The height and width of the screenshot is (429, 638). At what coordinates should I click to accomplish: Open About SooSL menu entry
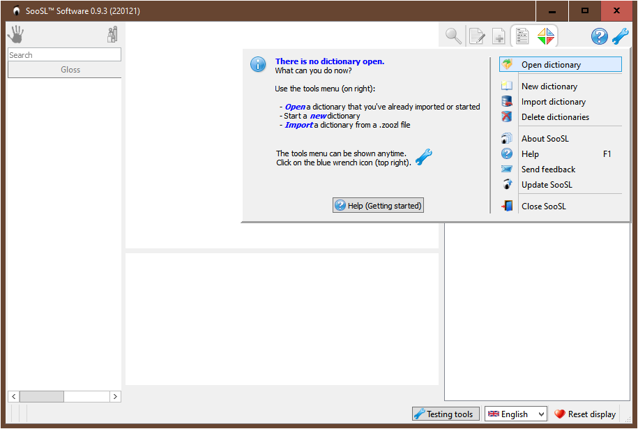[x=561, y=138]
